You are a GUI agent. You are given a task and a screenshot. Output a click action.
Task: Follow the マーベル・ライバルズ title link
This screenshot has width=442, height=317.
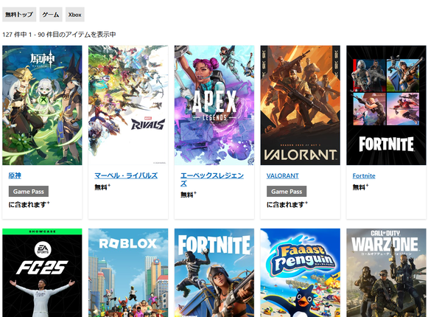(x=126, y=175)
